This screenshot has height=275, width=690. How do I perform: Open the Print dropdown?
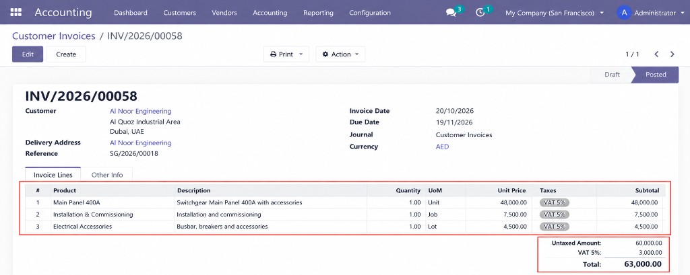[x=286, y=54]
